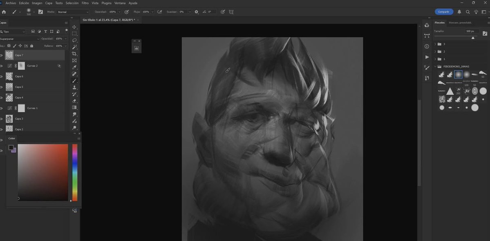This screenshot has height=241, width=490.
Task: Open the Paths panel icon
Action: click(x=427, y=36)
